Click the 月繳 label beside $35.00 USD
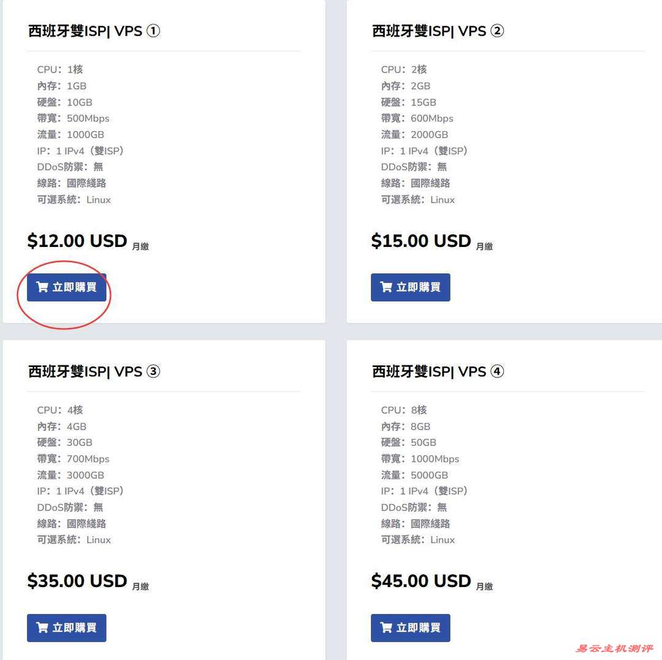This screenshot has width=662, height=660. point(140,587)
